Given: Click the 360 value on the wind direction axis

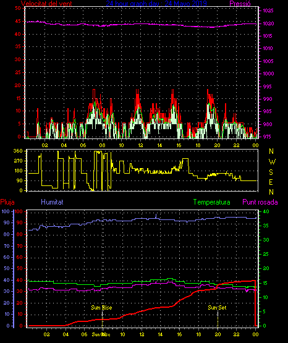Looking at the screenshot, I should (x=18, y=151).
